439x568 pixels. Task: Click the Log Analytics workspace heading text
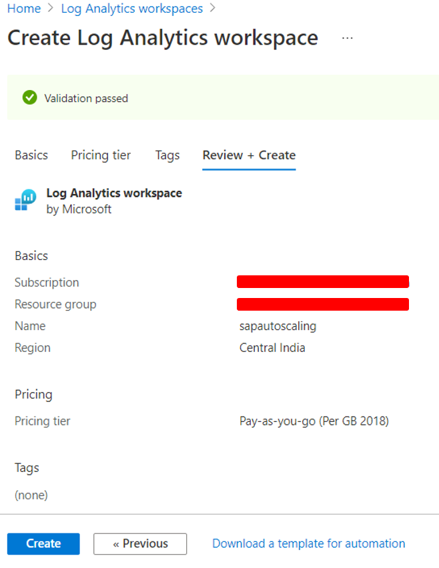pyautogui.click(x=114, y=193)
